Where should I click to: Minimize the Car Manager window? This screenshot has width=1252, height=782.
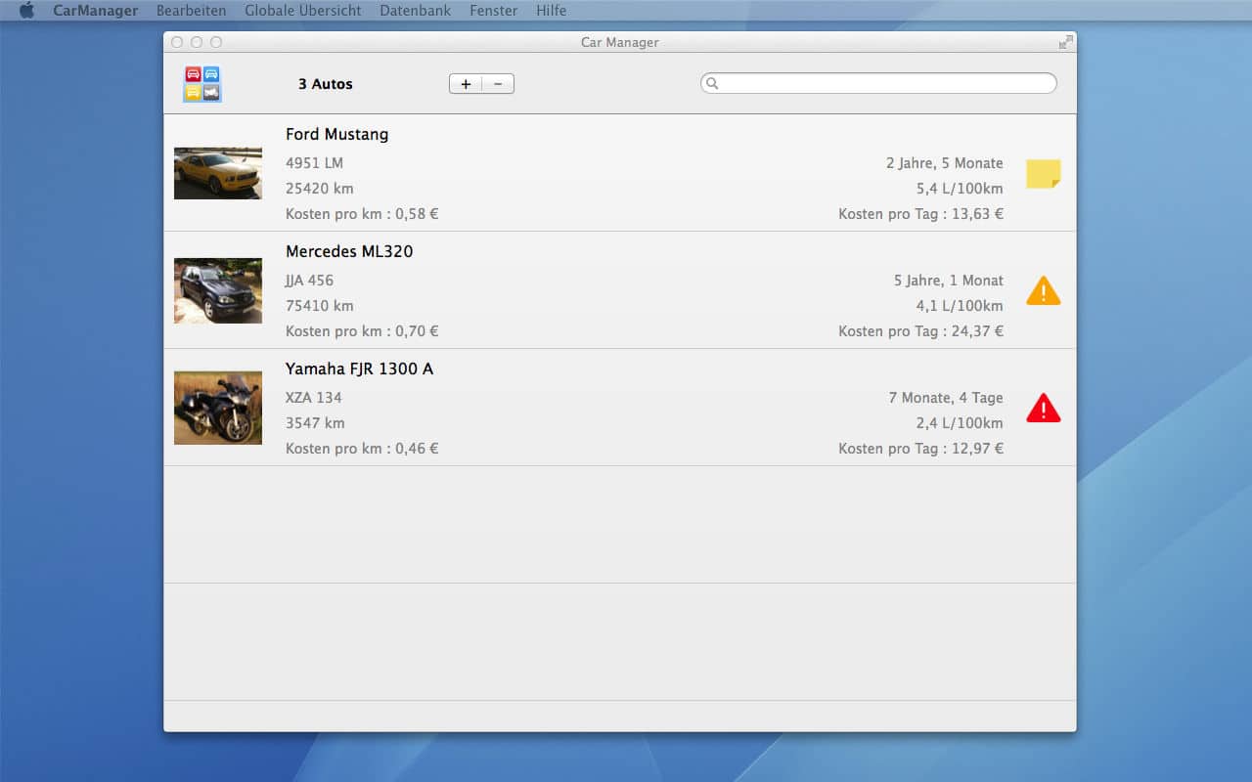[197, 42]
